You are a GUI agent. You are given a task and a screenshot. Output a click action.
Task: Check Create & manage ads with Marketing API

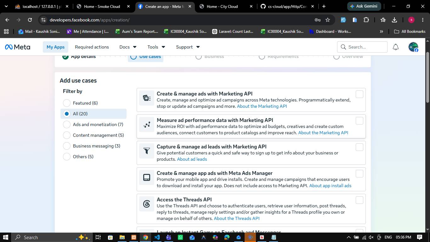click(359, 94)
